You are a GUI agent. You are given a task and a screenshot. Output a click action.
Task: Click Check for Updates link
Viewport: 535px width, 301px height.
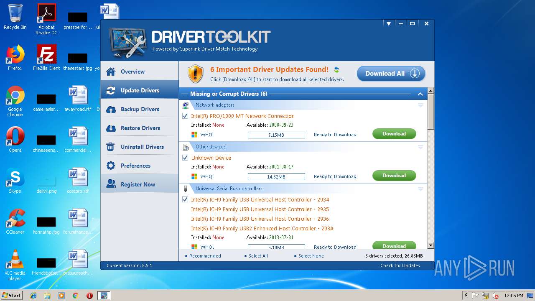point(400,265)
